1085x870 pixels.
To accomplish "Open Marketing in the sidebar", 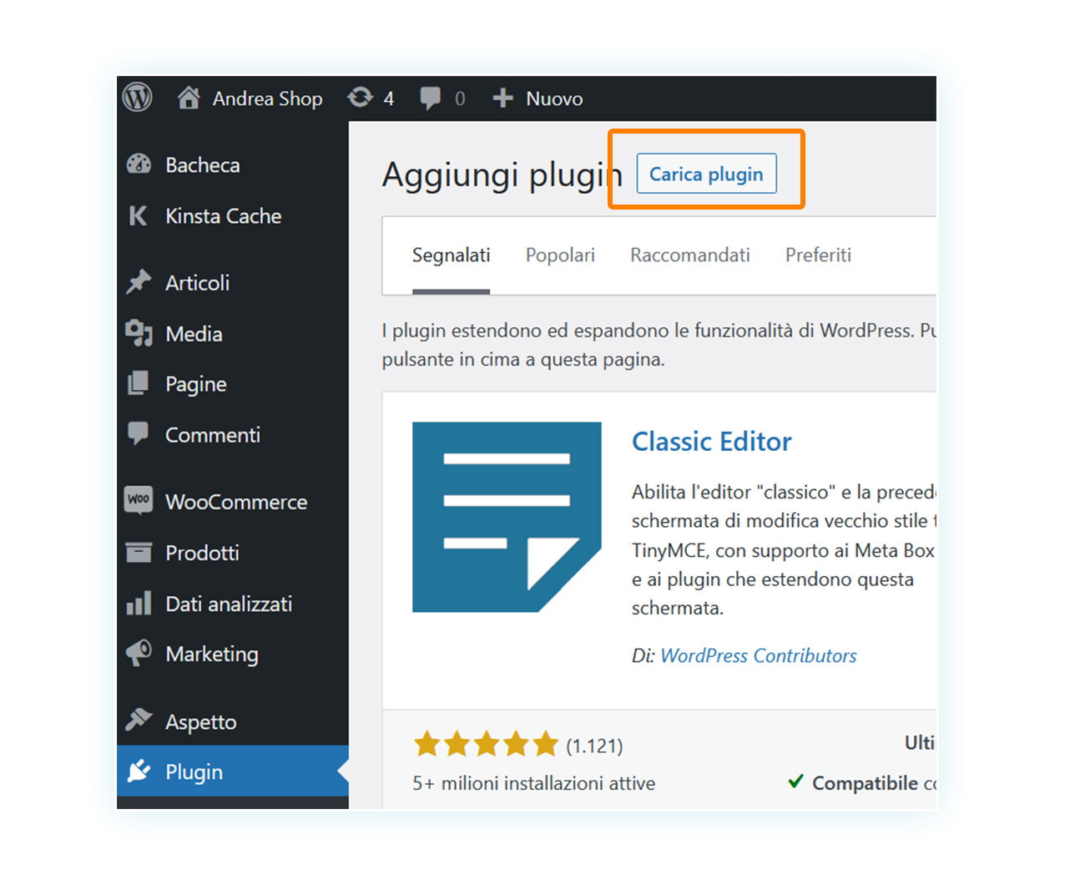I will (x=212, y=655).
